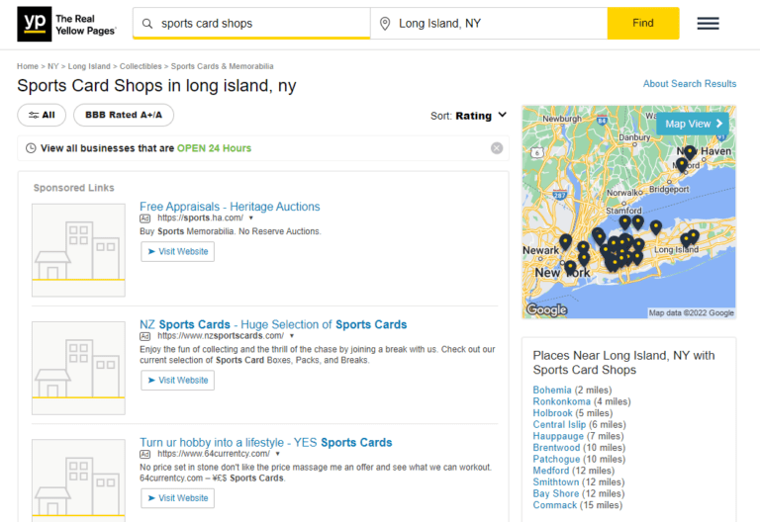This screenshot has width=760, height=522.
Task: Filter by BBB Rated A+/A
Action: pyautogui.click(x=124, y=116)
